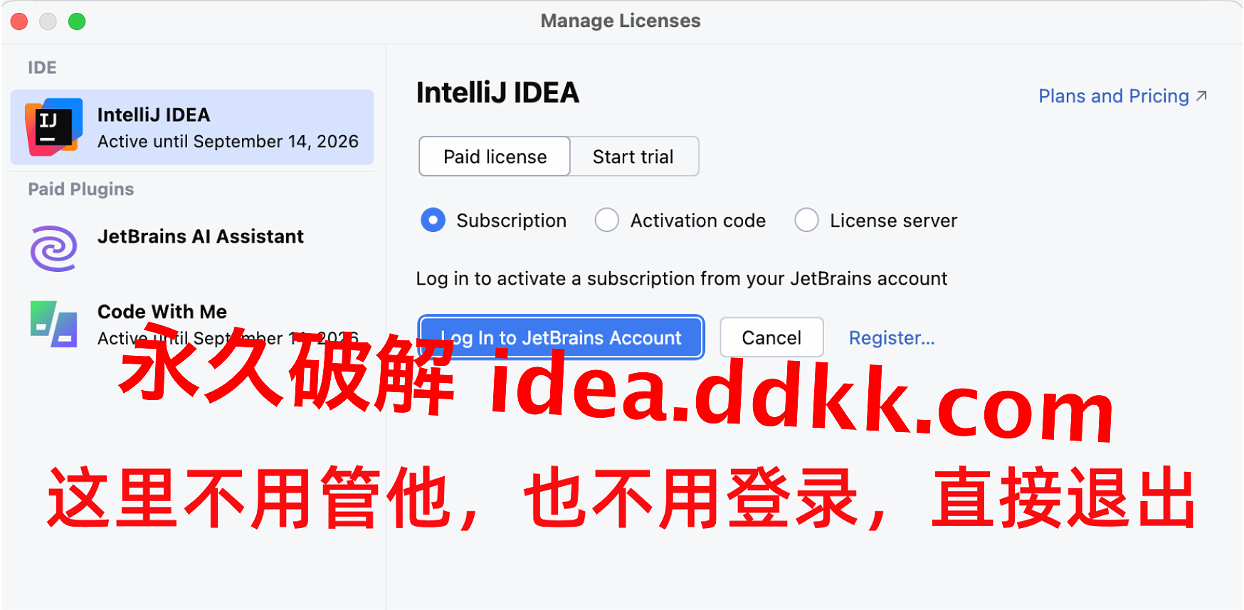Open the Plans and Pricing link

pyautogui.click(x=1114, y=96)
